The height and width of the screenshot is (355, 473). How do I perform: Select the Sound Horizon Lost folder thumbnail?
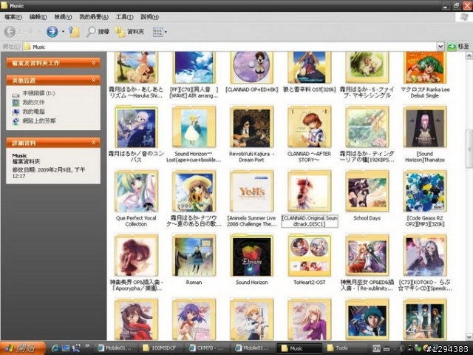click(x=194, y=126)
